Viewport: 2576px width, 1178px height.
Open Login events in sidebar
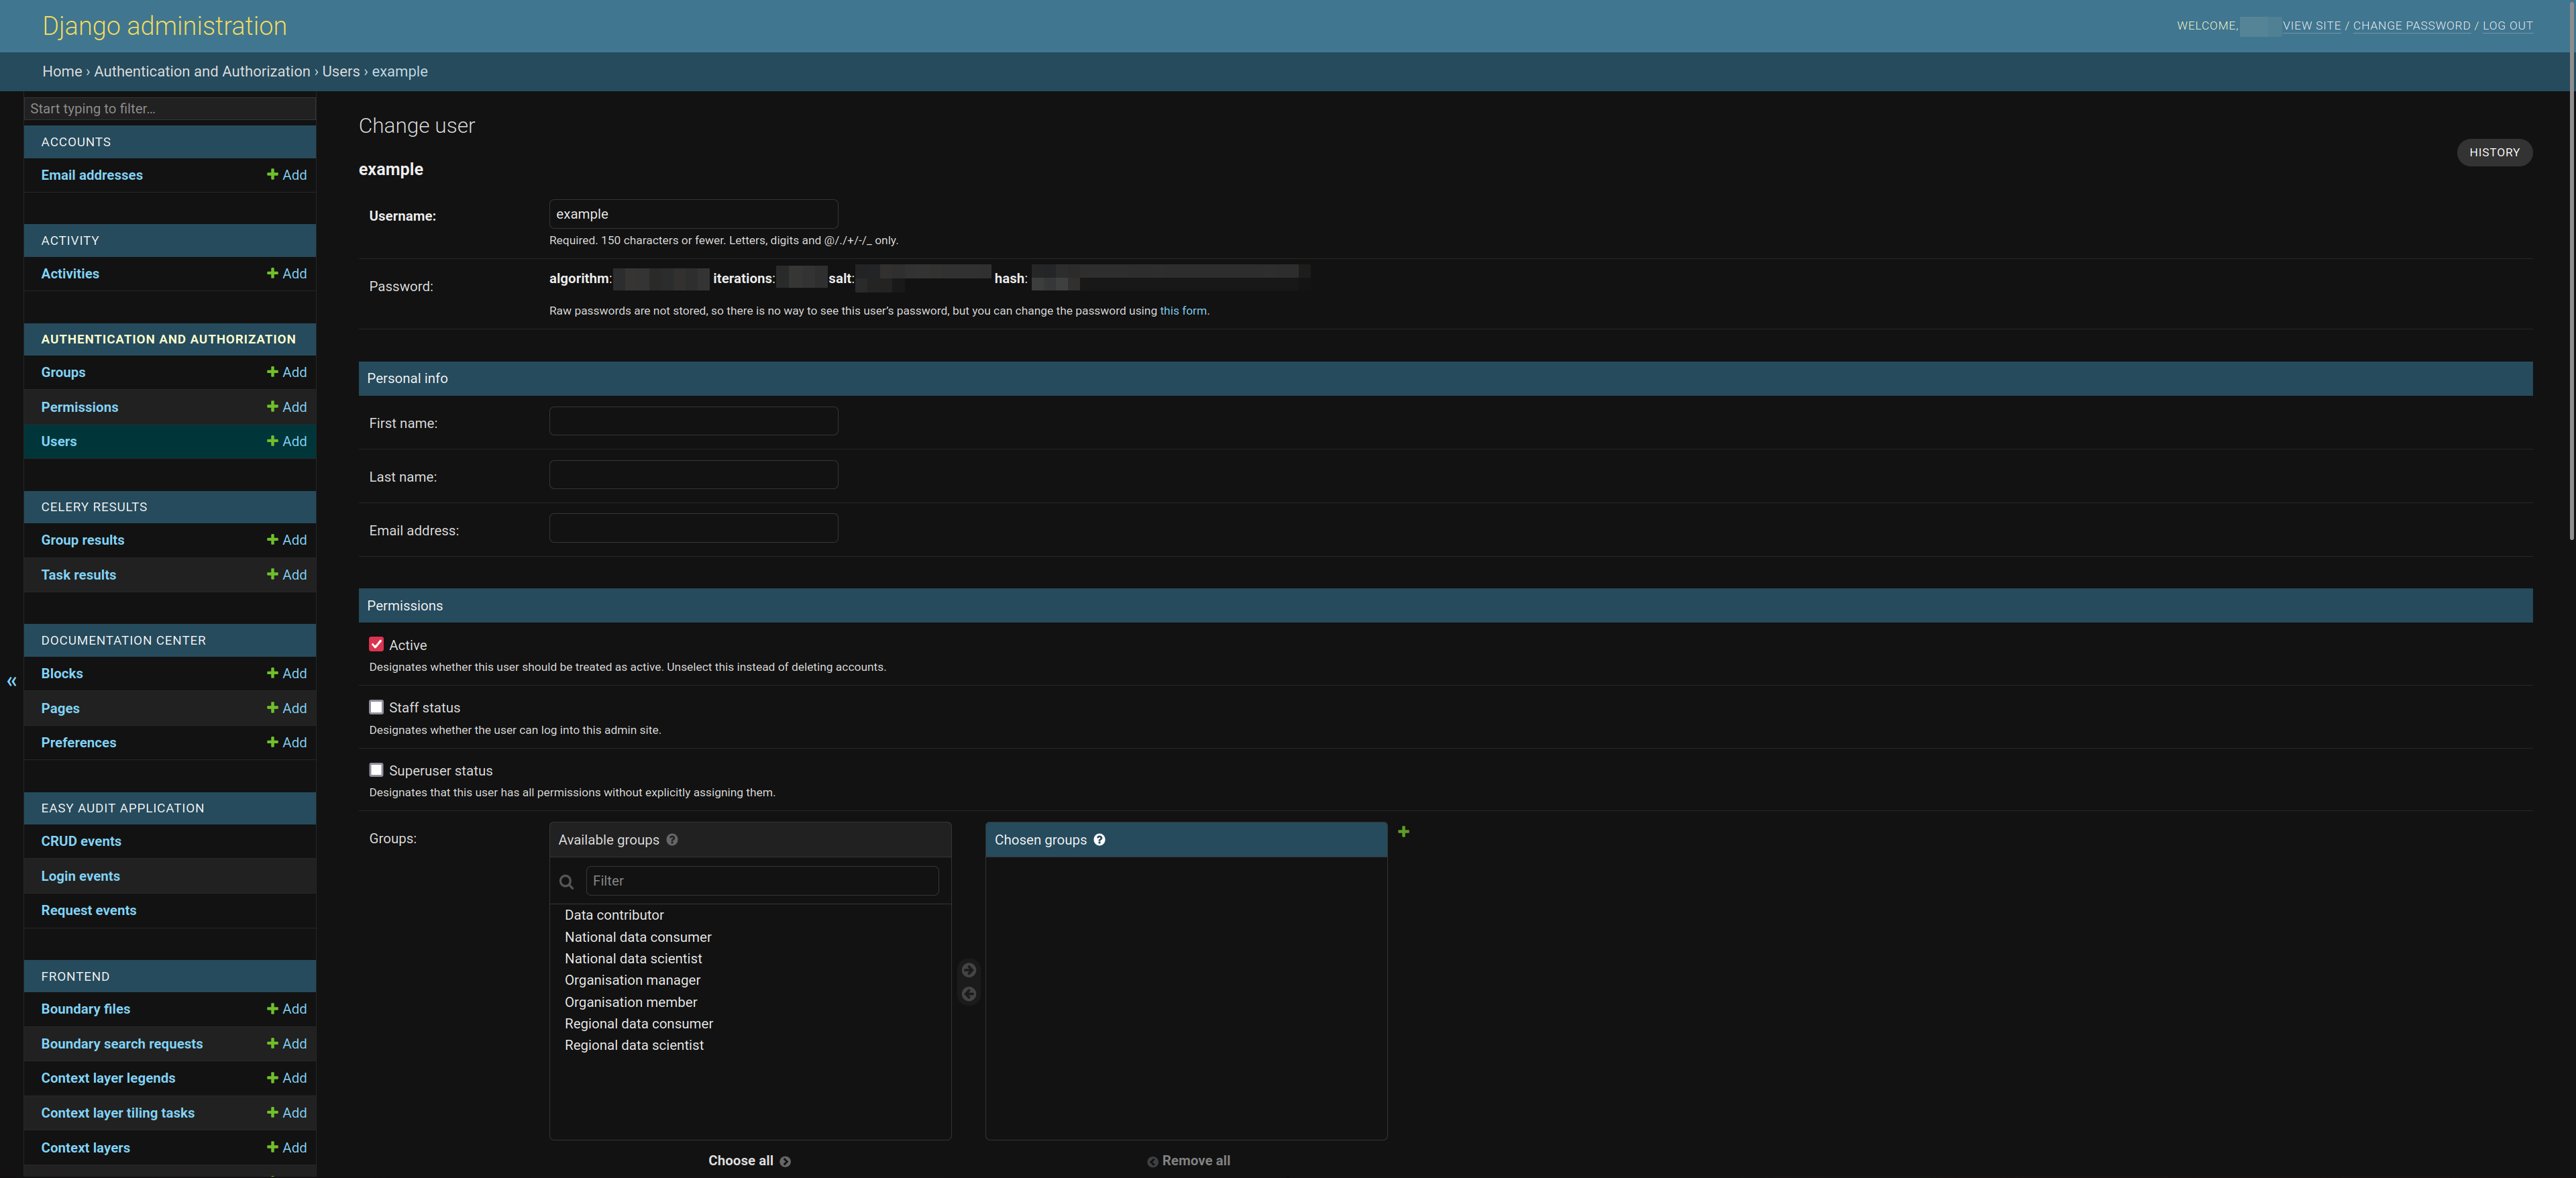point(80,877)
